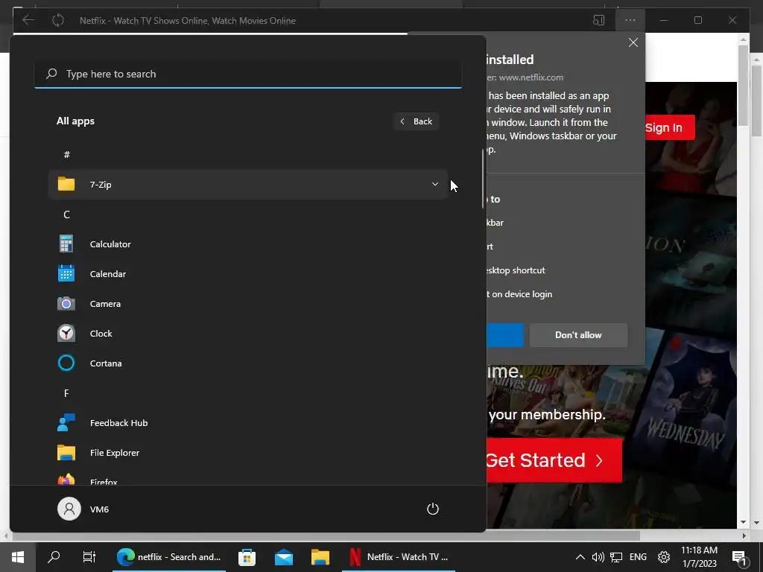
Task: Click the cast media icon in title bar
Action: click(x=598, y=20)
